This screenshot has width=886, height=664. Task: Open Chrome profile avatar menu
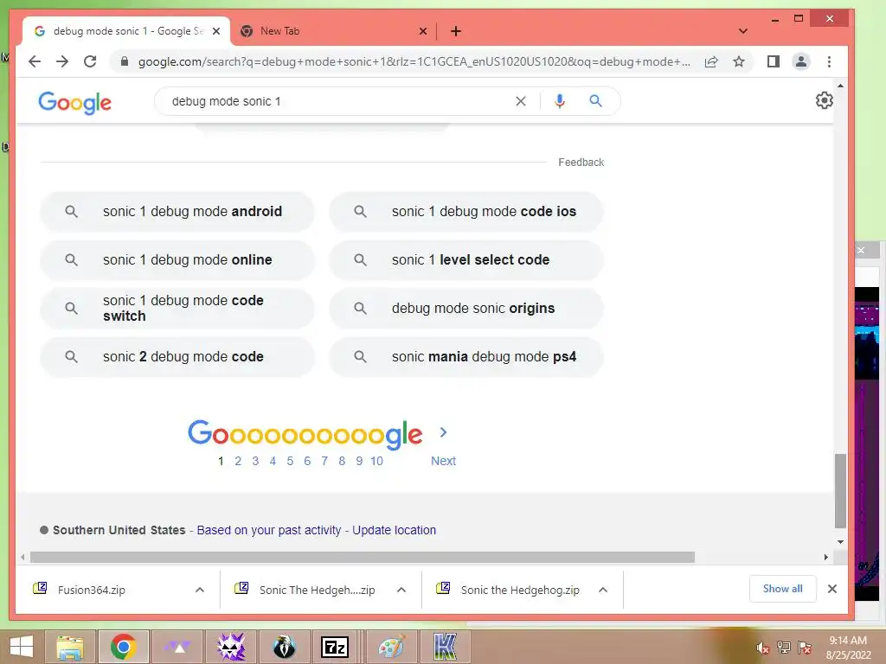[x=801, y=61]
